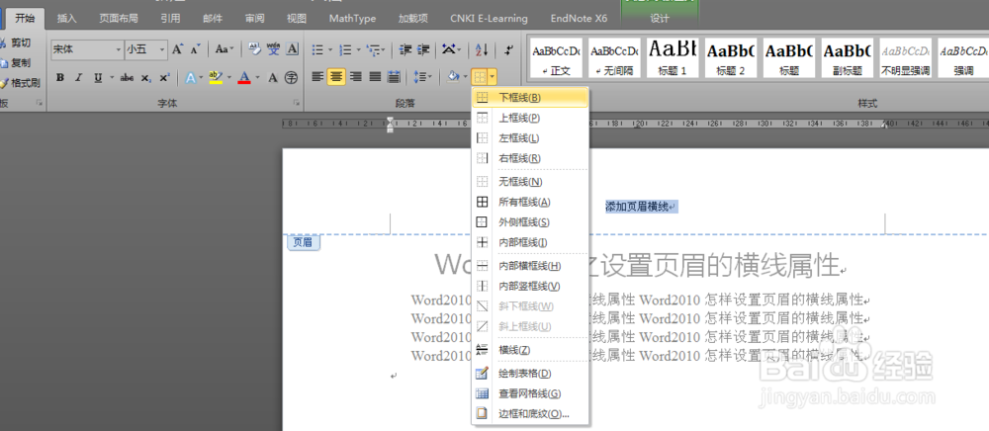Grow the font size
989x431 pixels.
(x=178, y=49)
